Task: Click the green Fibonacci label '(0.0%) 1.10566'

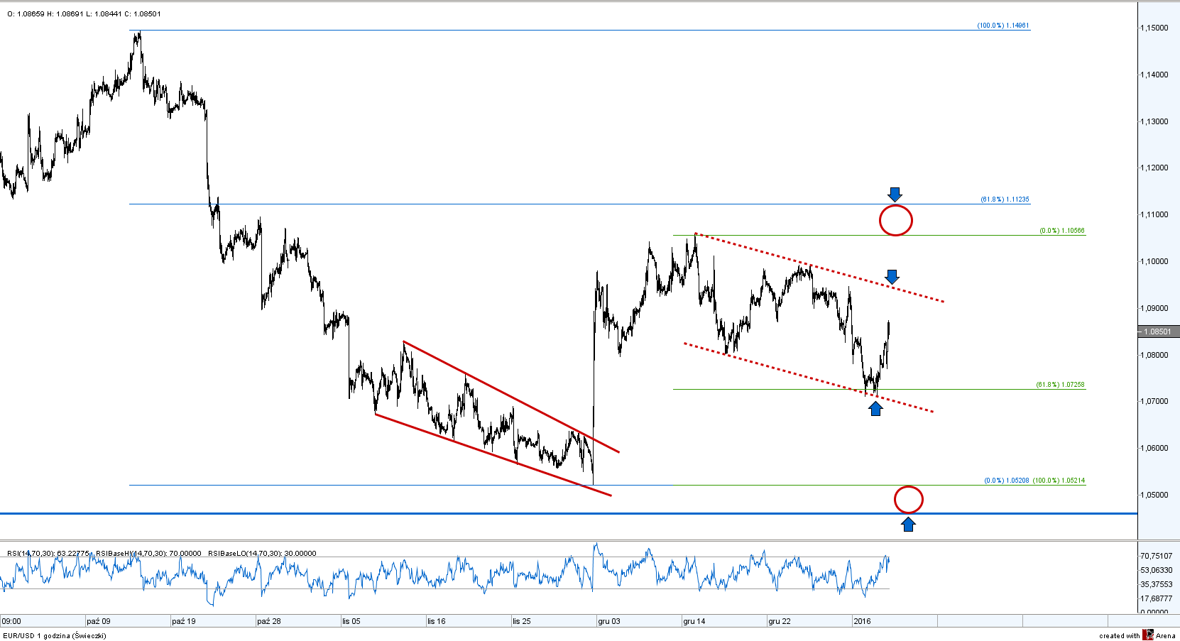Action: click(1062, 231)
